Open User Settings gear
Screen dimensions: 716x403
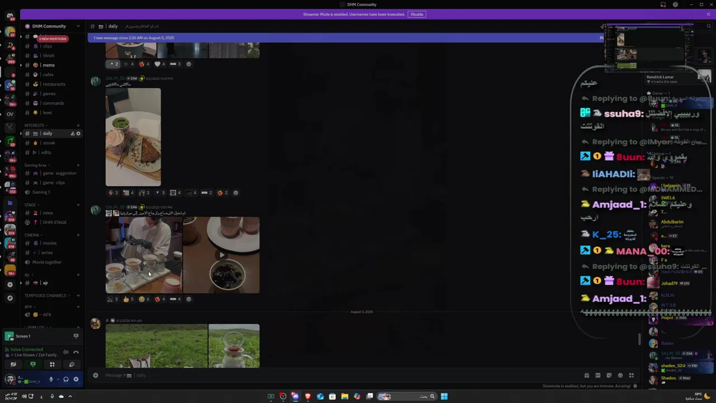pos(76,379)
